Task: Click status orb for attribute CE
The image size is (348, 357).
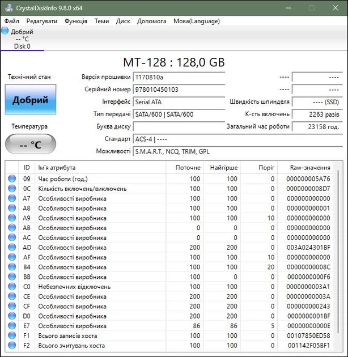Action: 12,296
